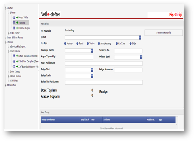
Task: Click the green plus icon of EDefter Oluştur
Action: tap(17, 28)
